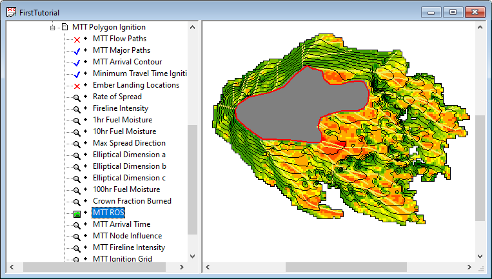The width and height of the screenshot is (492, 279).
Task: Select the MTT Major Paths item
Action: pos(121,50)
